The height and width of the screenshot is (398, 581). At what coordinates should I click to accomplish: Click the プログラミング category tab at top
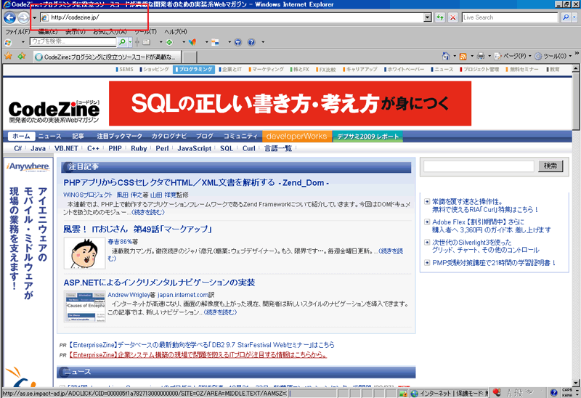click(194, 69)
